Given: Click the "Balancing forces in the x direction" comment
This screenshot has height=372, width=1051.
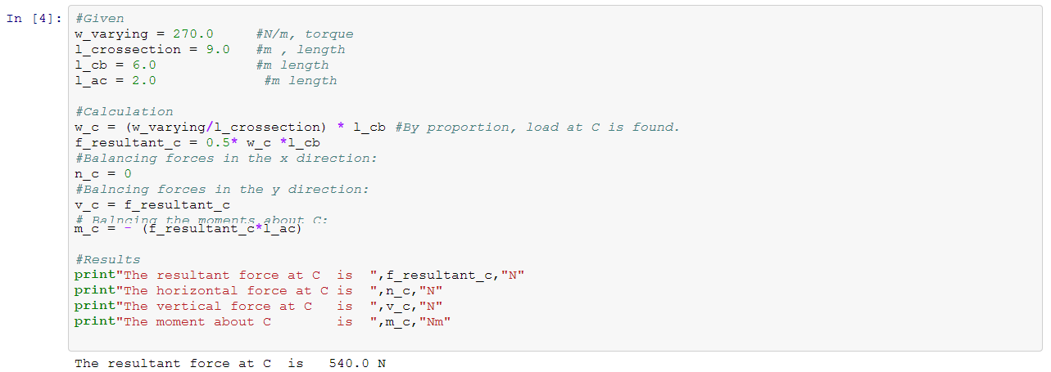Looking at the screenshot, I should pyautogui.click(x=225, y=159).
